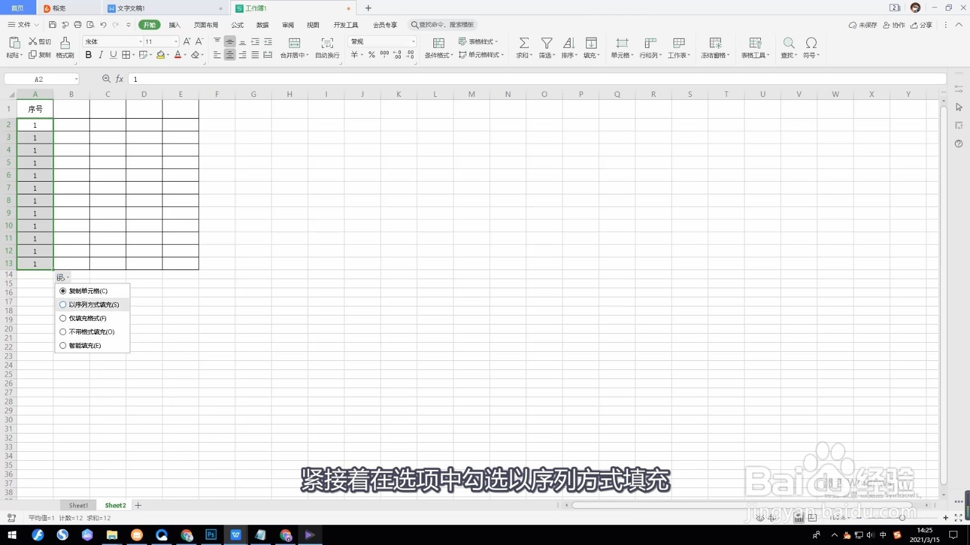Click the Conditional Formatting (条件格式) icon
Screen dimensions: 970x545
[x=439, y=42]
